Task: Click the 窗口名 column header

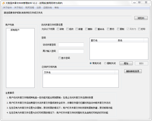Action: [x=103, y=40]
